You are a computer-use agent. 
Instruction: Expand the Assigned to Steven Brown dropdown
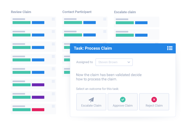(x=114, y=62)
